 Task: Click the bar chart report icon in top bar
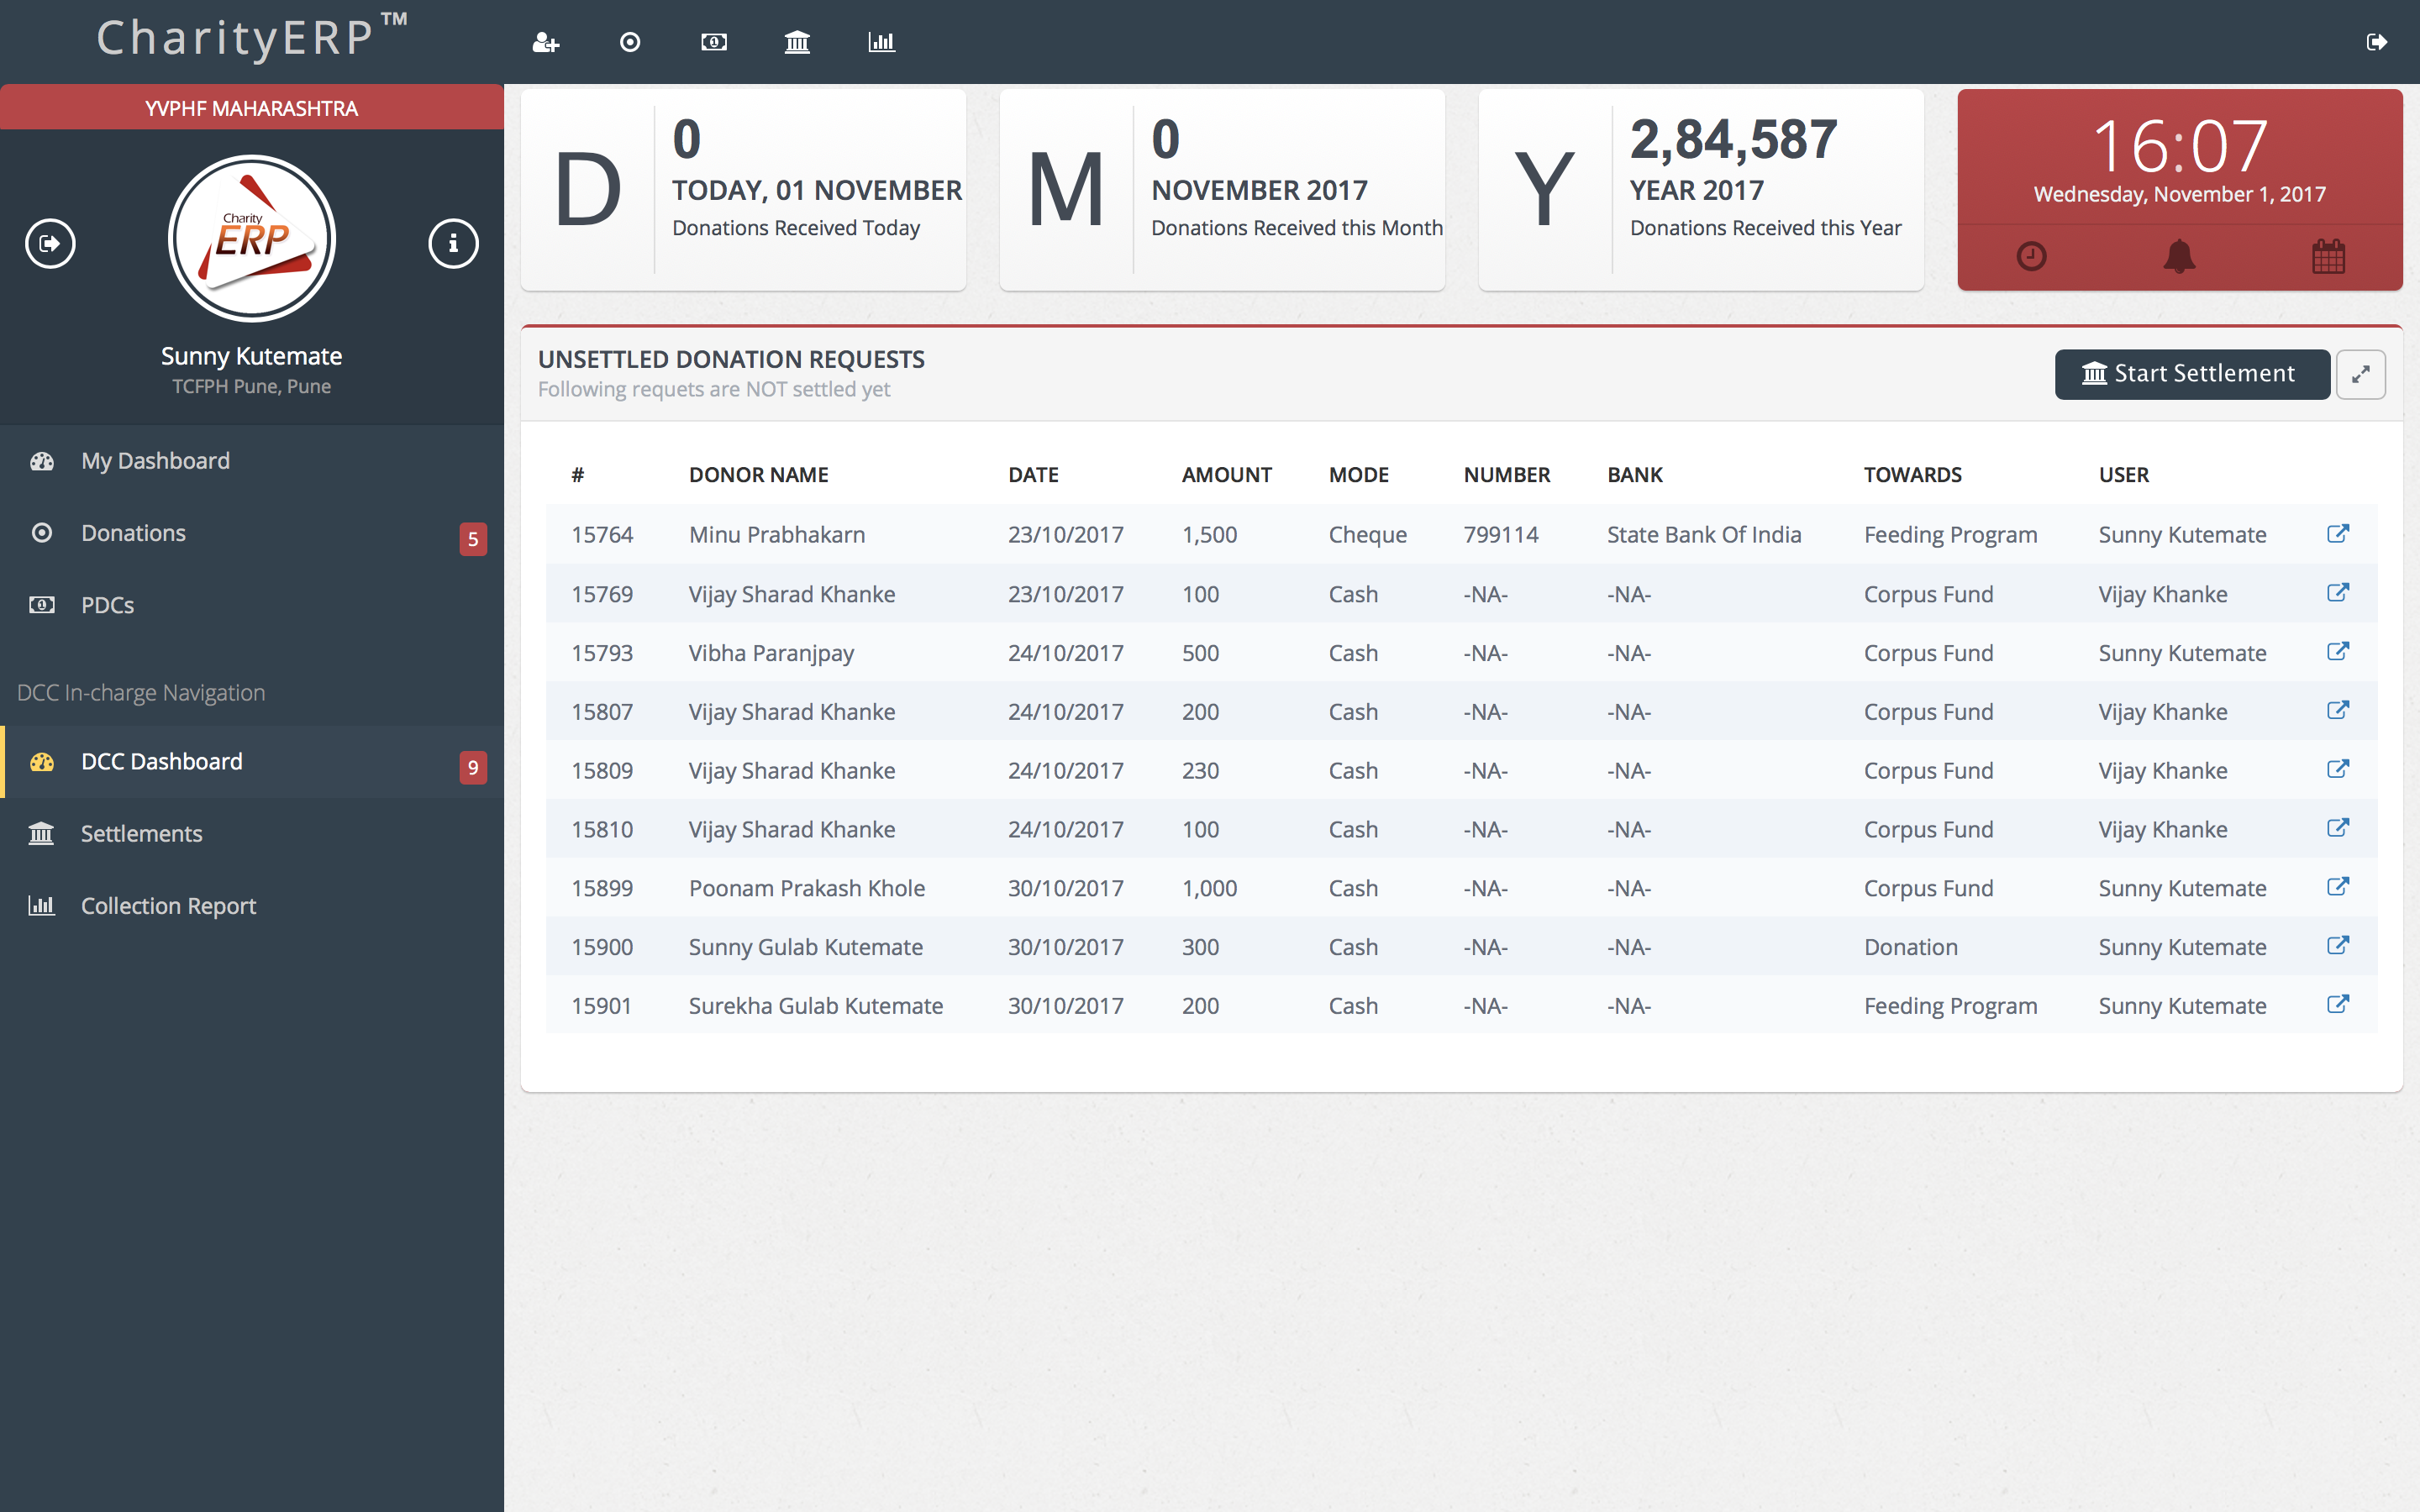(881, 42)
